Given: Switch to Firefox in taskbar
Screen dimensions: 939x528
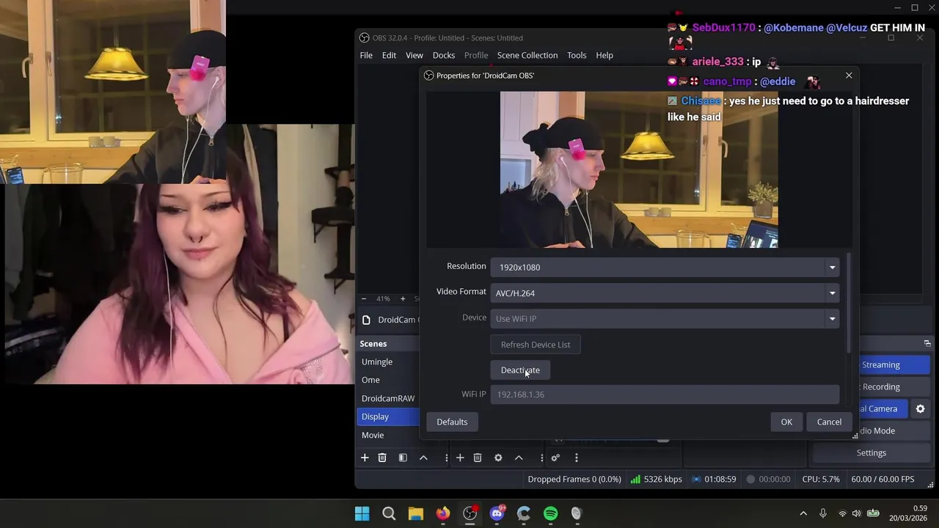Looking at the screenshot, I should (443, 513).
